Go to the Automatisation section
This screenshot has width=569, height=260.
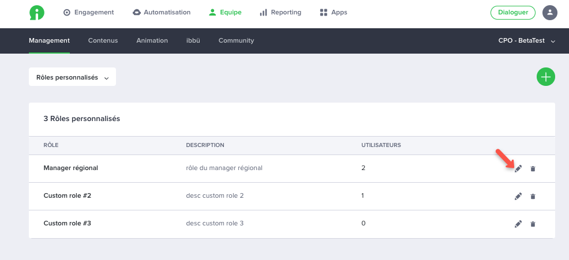pos(162,12)
